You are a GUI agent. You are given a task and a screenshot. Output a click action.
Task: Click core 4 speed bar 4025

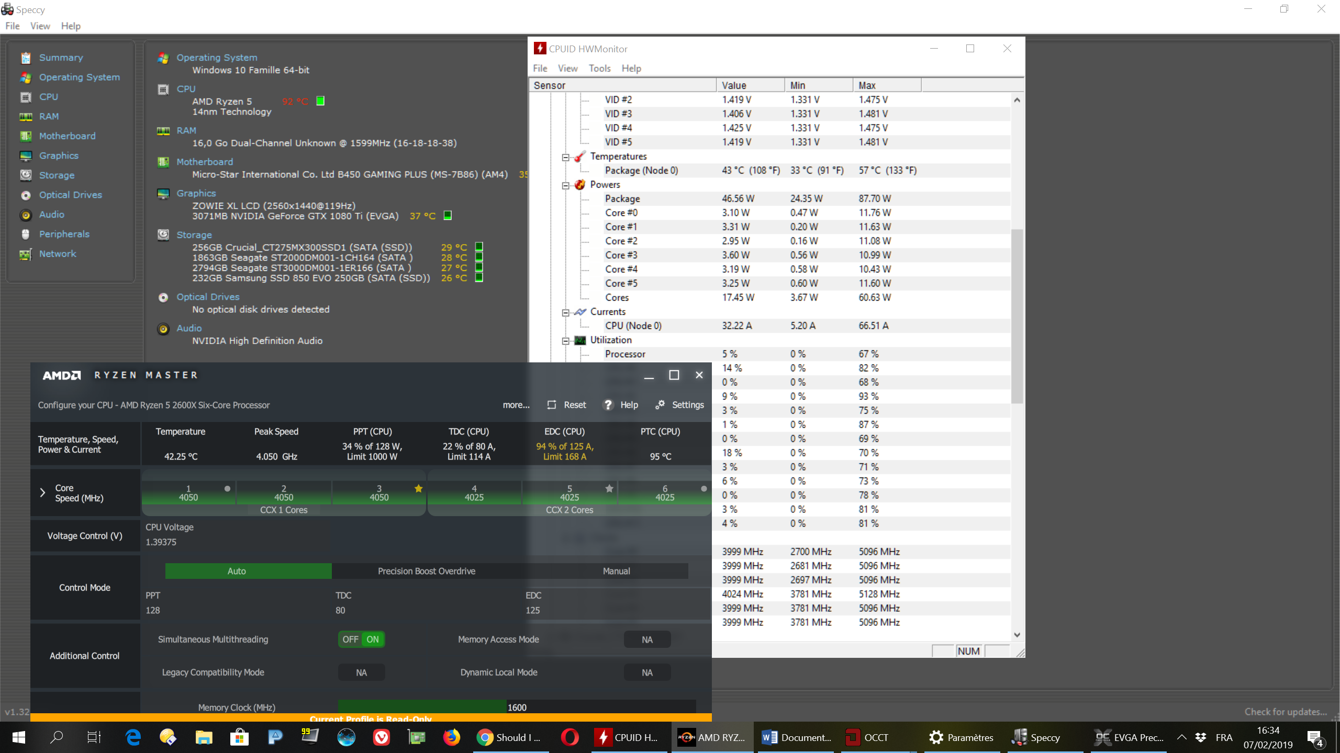(x=474, y=493)
